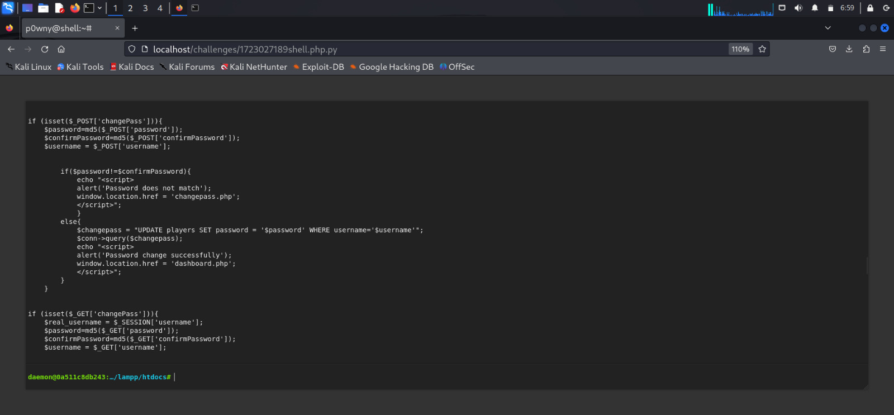This screenshot has width=894, height=415.
Task: Reload the current page
Action: 45,49
